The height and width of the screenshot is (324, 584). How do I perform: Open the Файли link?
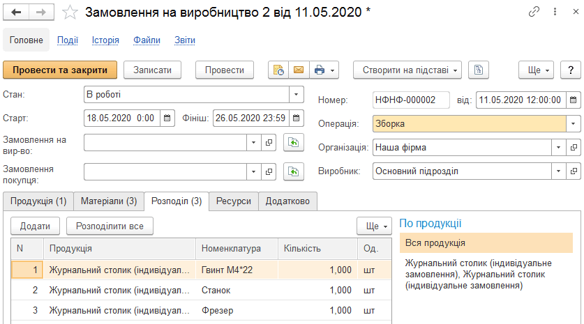pyautogui.click(x=147, y=40)
